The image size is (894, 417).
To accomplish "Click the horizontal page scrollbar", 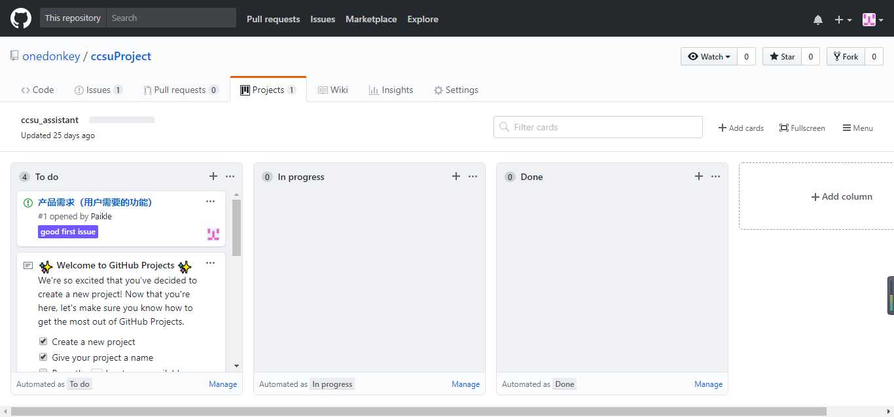I will 419,412.
